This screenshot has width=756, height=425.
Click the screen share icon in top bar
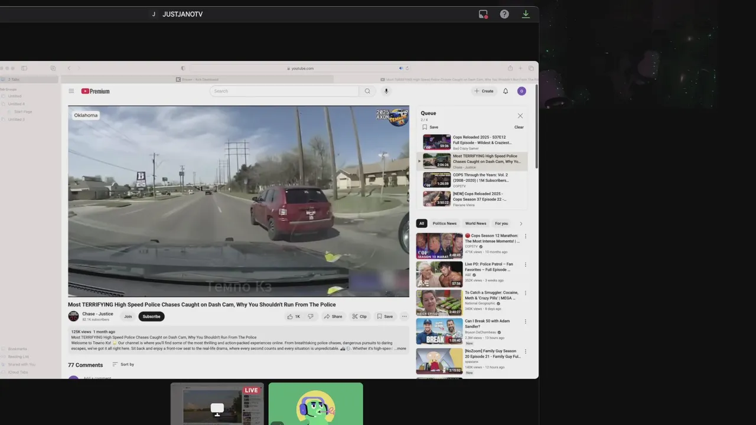tap(483, 14)
